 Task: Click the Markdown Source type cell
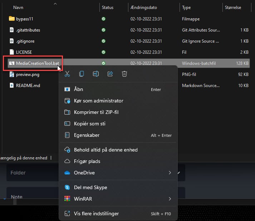(x=201, y=86)
